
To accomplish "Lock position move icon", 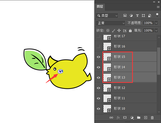I will (119, 31).
